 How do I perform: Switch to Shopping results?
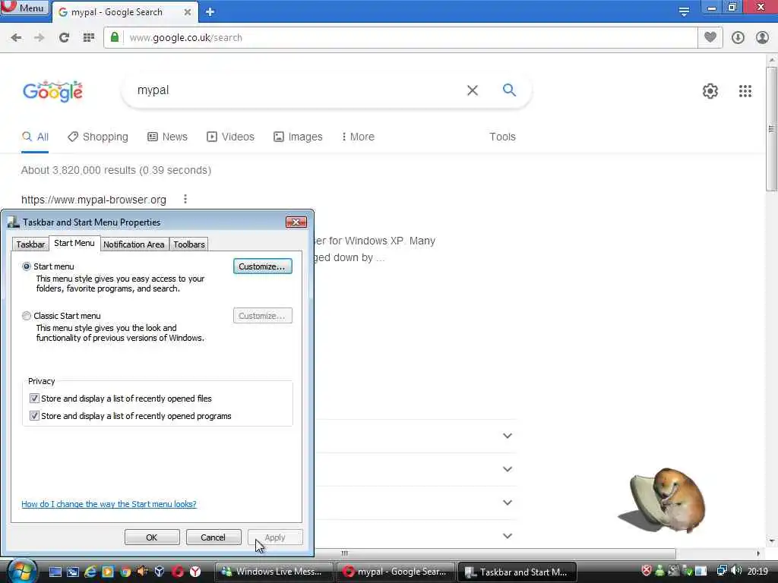98,137
